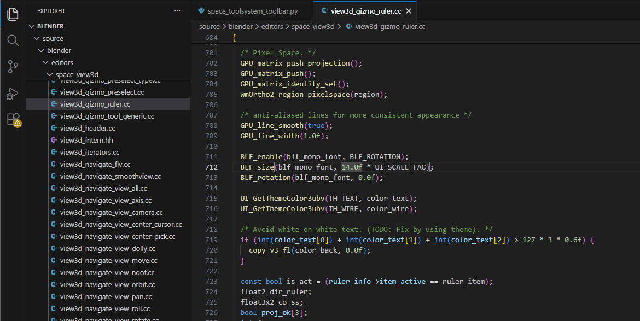Click the 14.0f value on line 712
640x321 pixels.
coord(352,167)
